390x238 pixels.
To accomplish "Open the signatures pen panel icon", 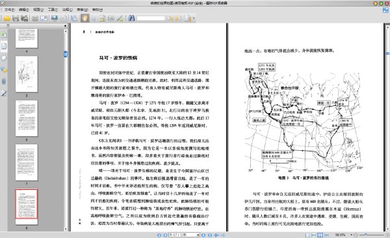I will point(4,93).
